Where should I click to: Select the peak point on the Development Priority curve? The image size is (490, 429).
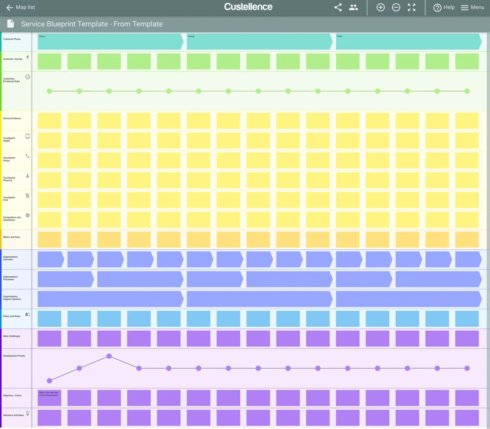tap(109, 356)
